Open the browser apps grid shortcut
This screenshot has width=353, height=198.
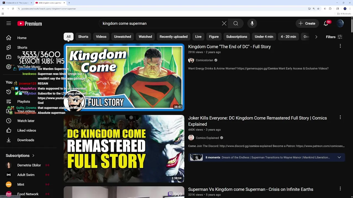(x=3, y=14)
